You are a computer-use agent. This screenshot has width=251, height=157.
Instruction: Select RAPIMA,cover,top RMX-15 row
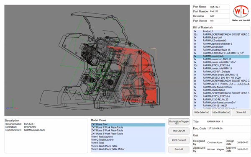[x=221, y=59]
